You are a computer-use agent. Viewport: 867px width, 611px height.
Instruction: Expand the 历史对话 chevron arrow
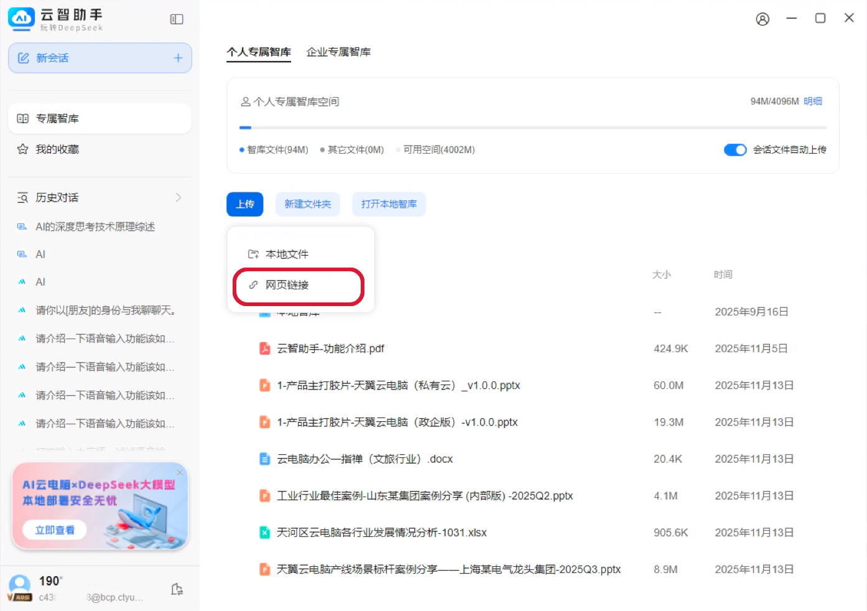tap(178, 197)
